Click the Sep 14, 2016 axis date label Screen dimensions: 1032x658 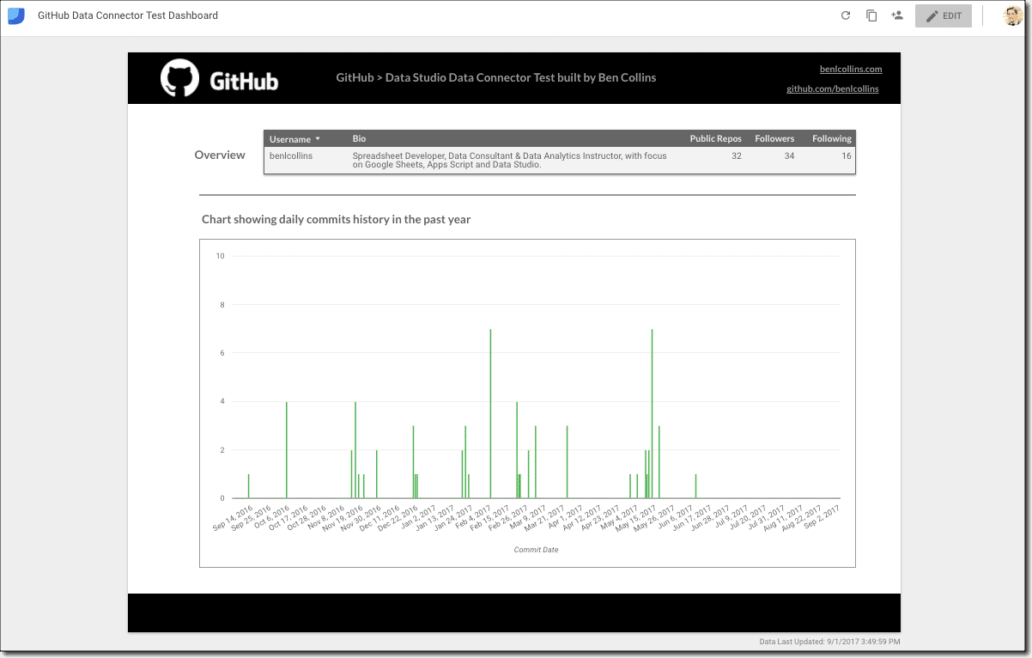[x=232, y=518]
